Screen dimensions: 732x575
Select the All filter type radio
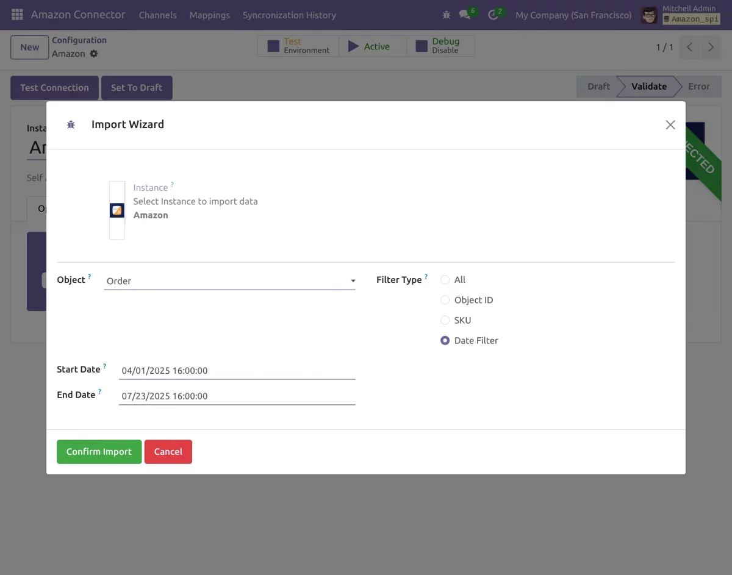[445, 280]
